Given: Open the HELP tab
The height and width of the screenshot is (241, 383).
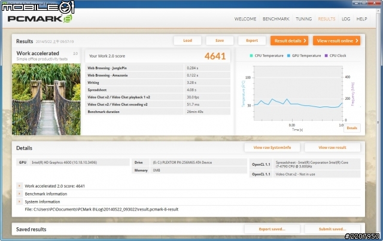Looking at the screenshot, I should pyautogui.click(x=361, y=19).
